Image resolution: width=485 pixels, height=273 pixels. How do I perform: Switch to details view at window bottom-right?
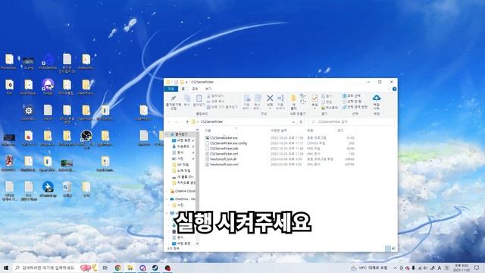pyautogui.click(x=388, y=248)
